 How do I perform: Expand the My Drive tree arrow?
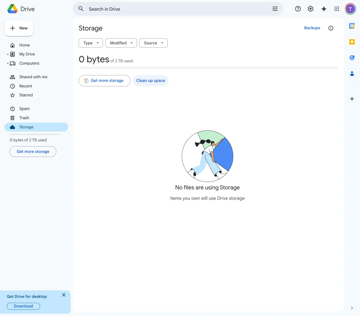pyautogui.click(x=8, y=54)
